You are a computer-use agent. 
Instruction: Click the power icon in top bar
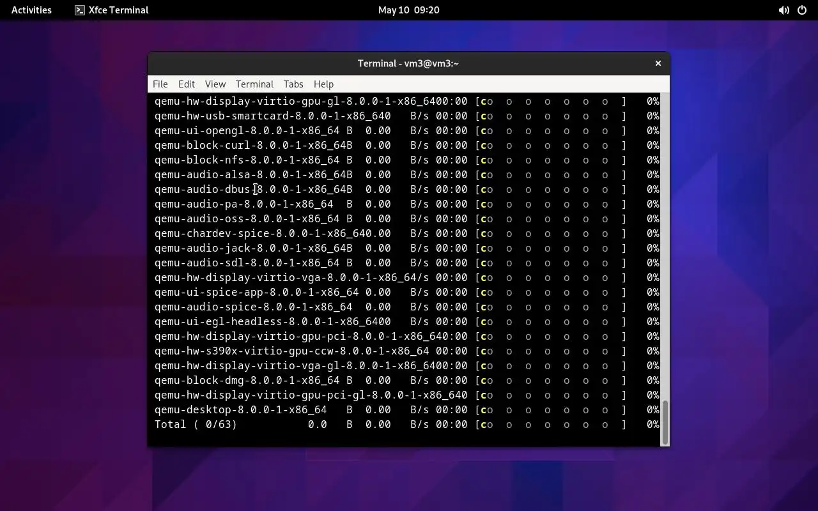pyautogui.click(x=802, y=10)
